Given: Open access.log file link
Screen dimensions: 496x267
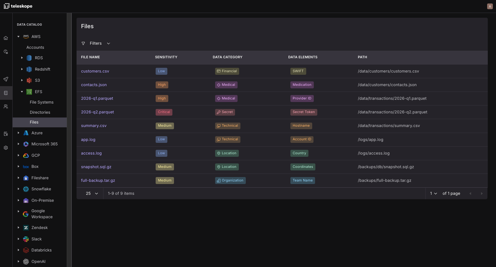Looking at the screenshot, I should coord(91,153).
